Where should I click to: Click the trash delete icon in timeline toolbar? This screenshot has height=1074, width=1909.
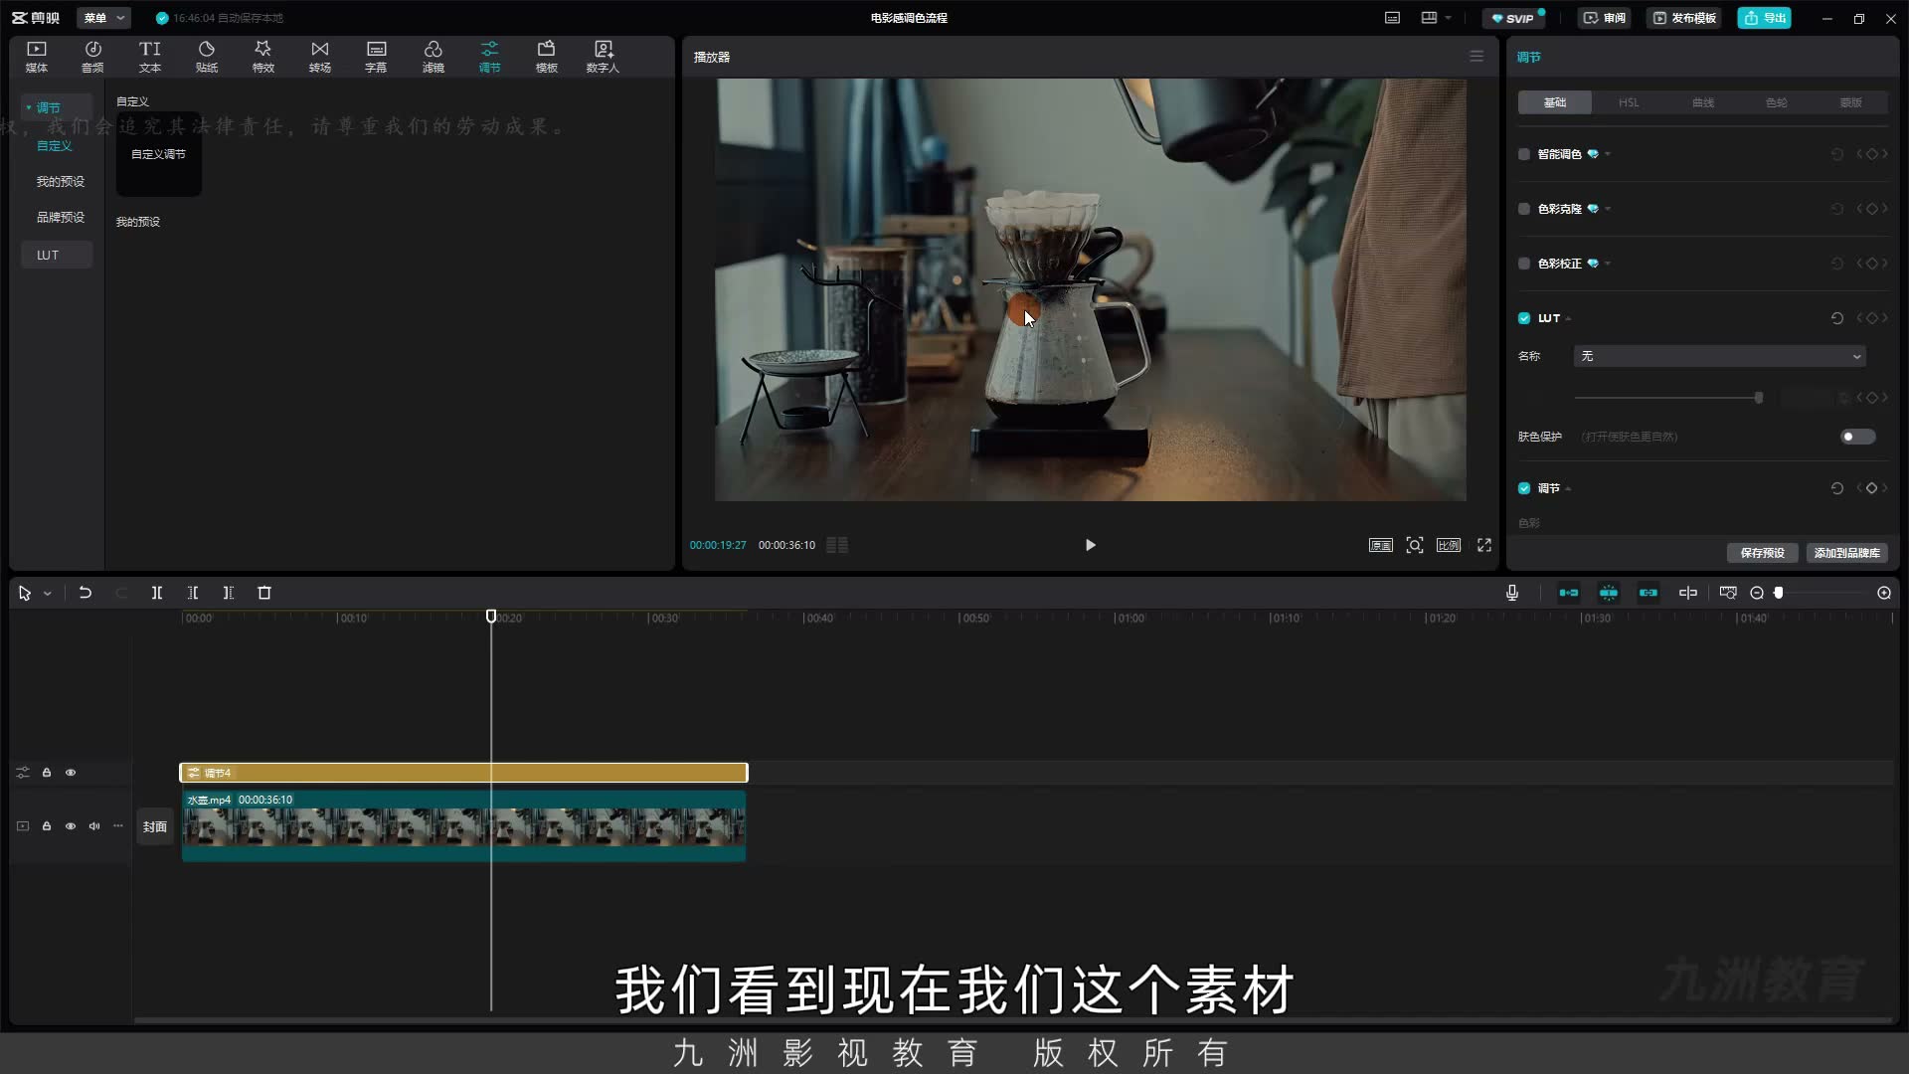pos(264,593)
